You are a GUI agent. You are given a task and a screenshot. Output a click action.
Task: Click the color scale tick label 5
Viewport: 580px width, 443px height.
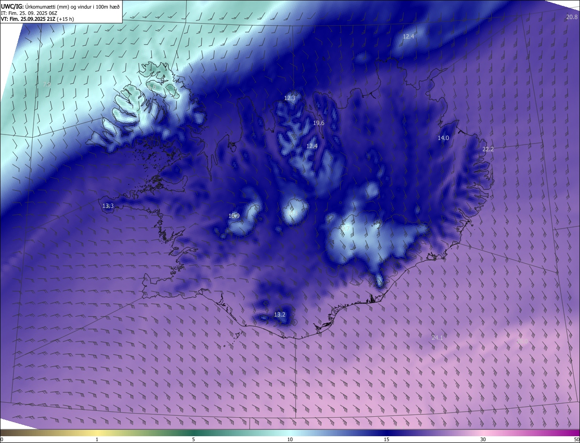[193, 439]
